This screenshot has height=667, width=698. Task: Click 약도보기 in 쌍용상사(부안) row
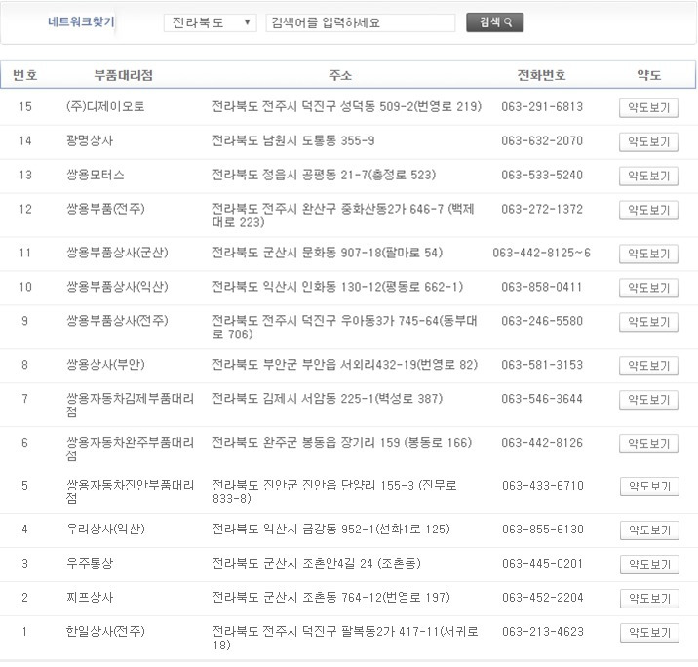(648, 366)
